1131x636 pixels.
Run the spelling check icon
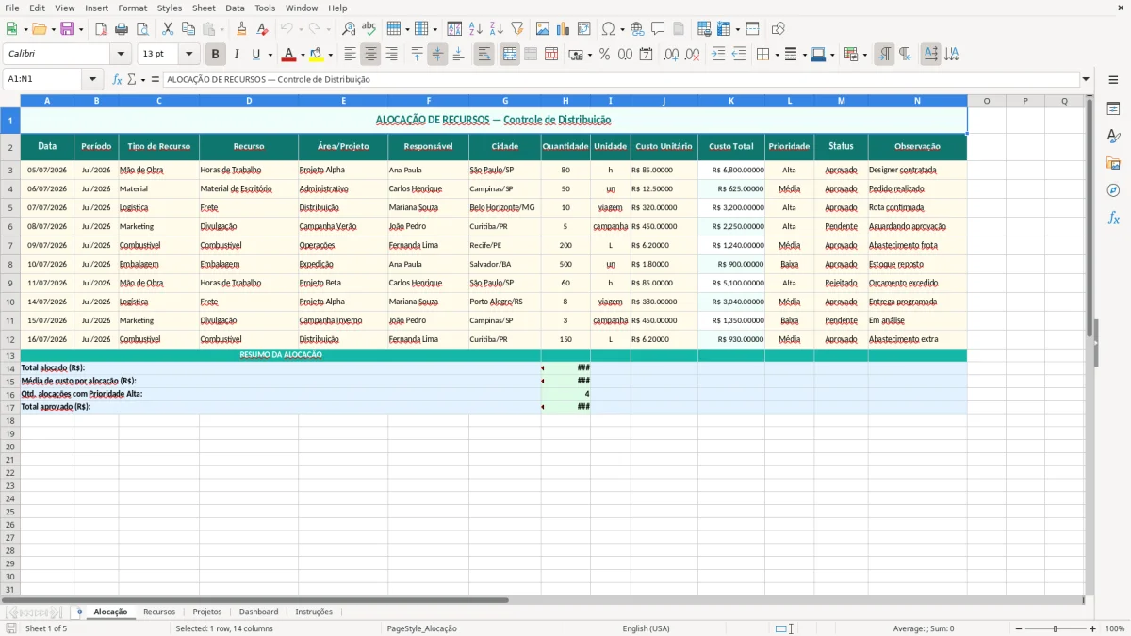(369, 29)
